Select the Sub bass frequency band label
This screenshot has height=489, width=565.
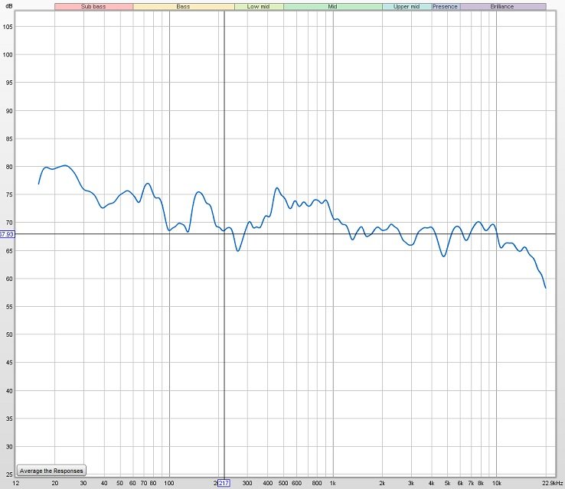93,6
